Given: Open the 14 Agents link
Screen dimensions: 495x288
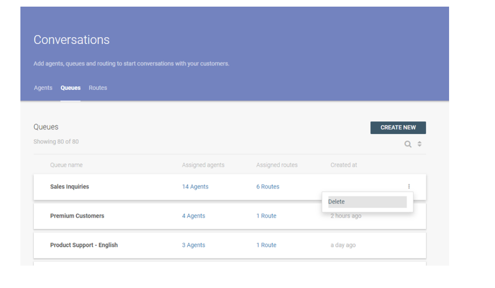Looking at the screenshot, I should (195, 187).
